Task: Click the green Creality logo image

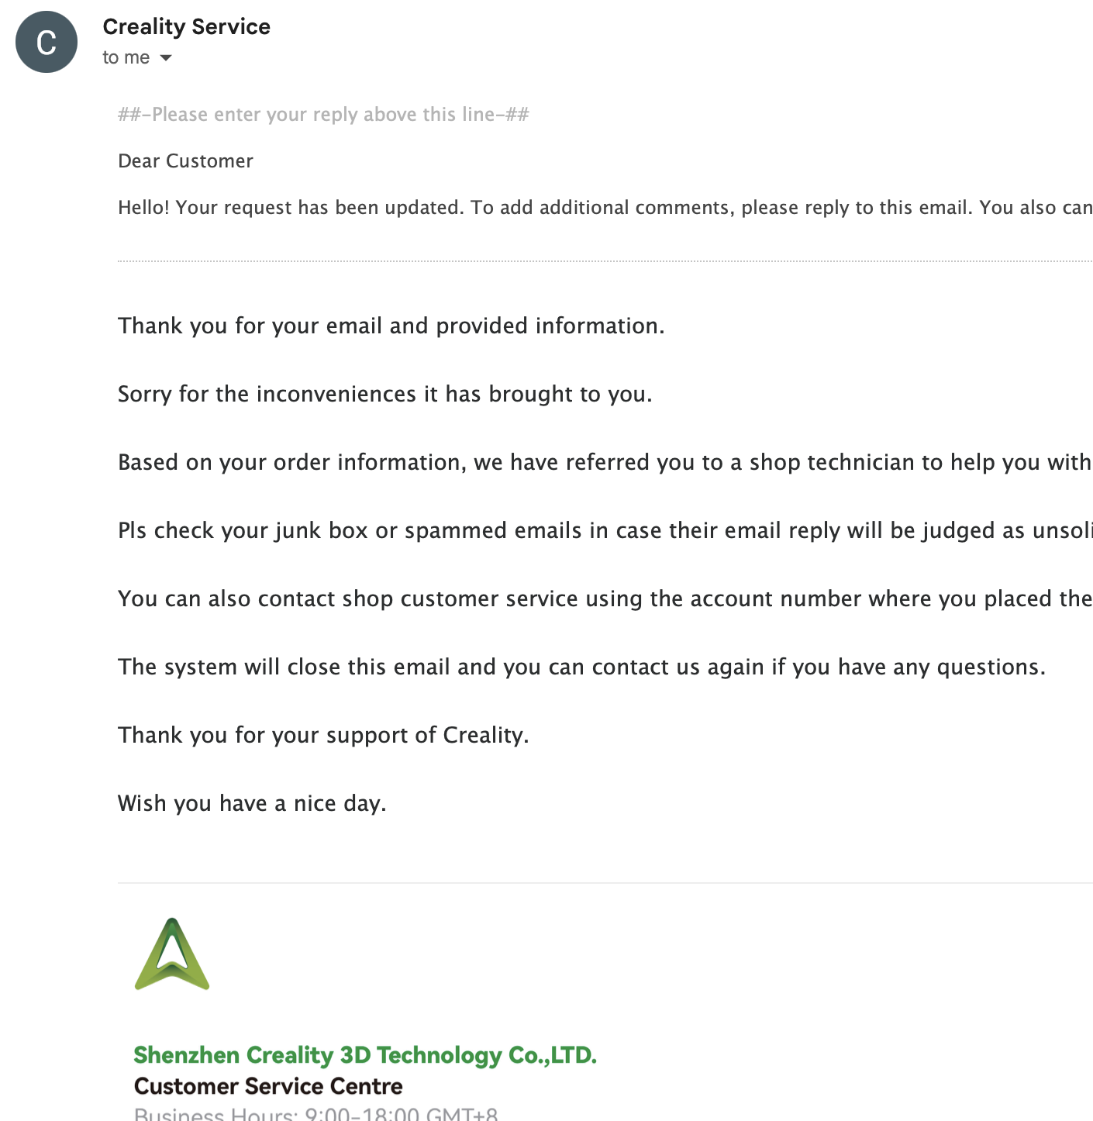Action: (172, 954)
